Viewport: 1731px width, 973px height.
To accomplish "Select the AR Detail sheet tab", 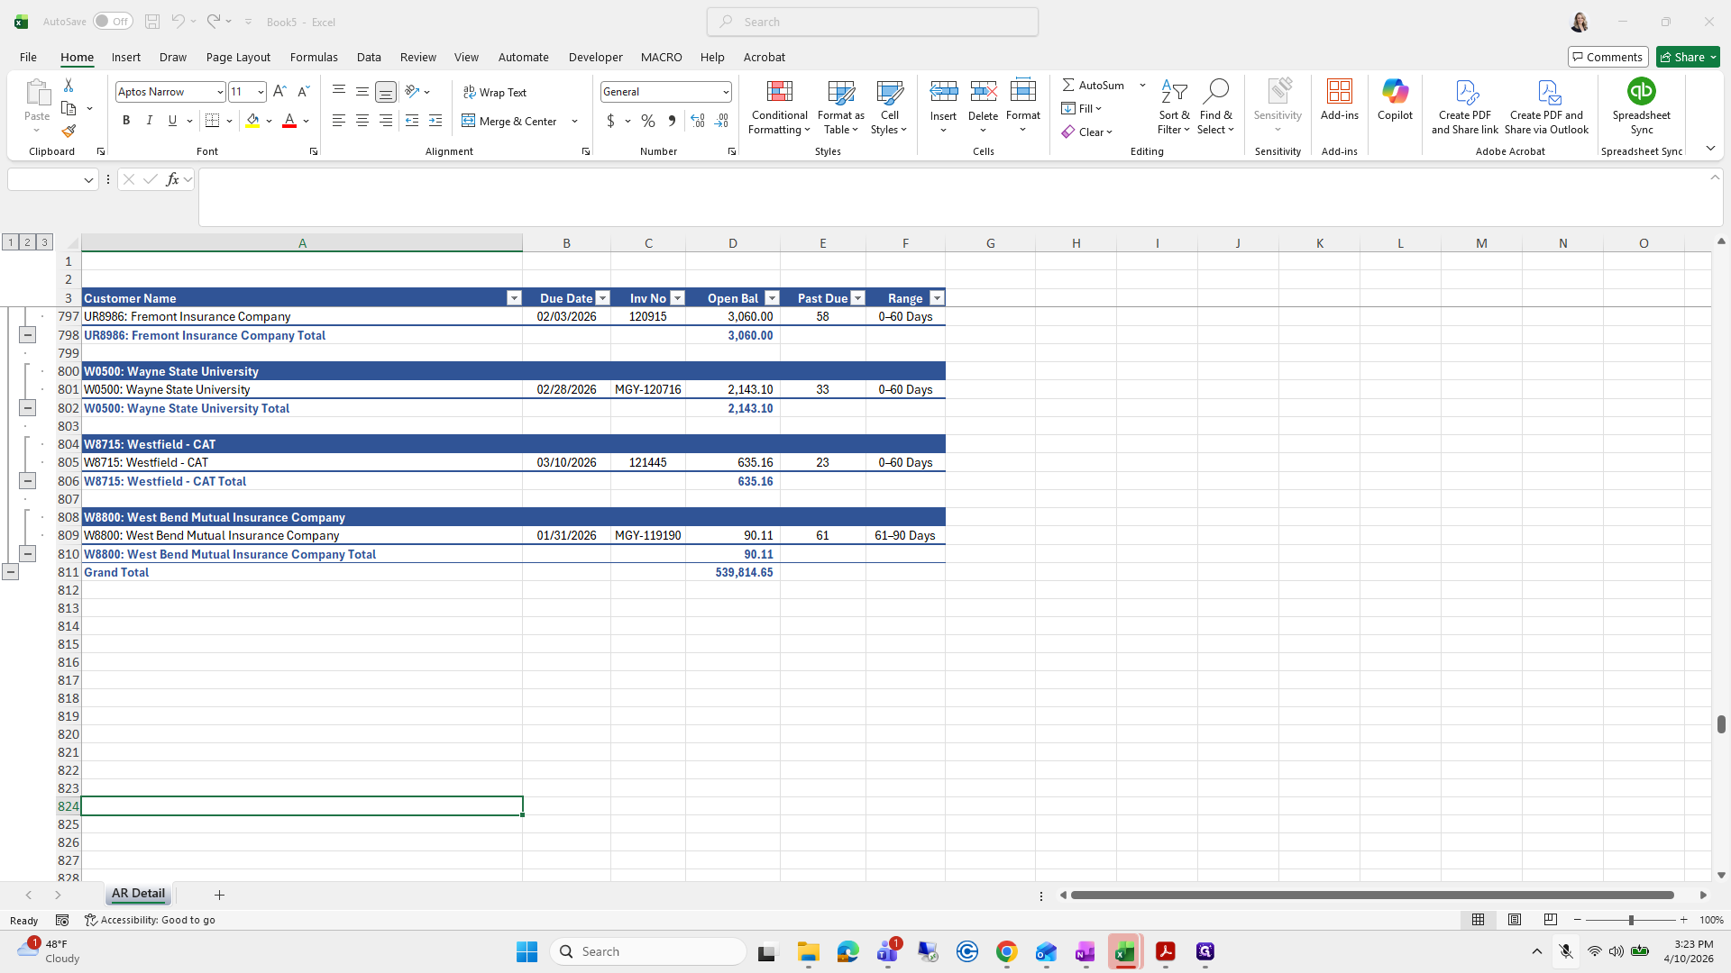I will pyautogui.click(x=138, y=894).
